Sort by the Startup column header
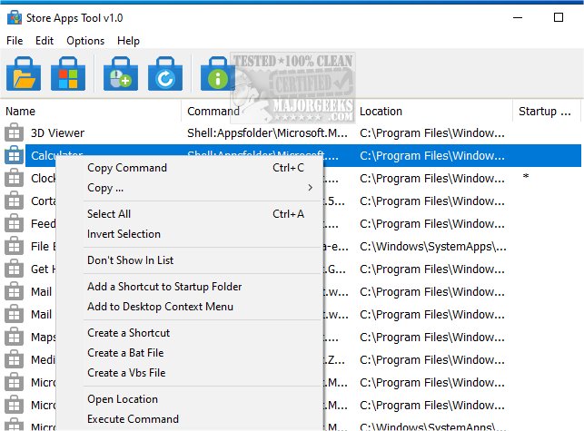Viewport: 584px width, 431px height. tap(546, 111)
